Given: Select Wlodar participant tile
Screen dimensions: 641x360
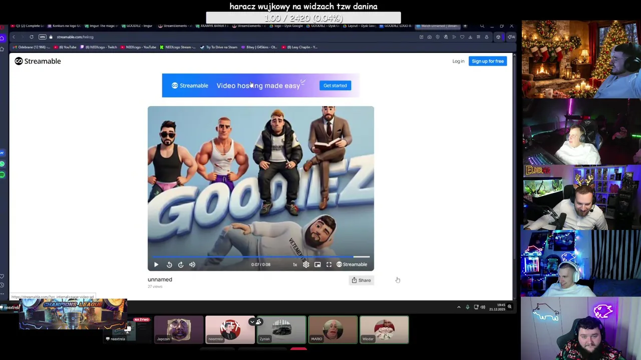Looking at the screenshot, I should 384,329.
